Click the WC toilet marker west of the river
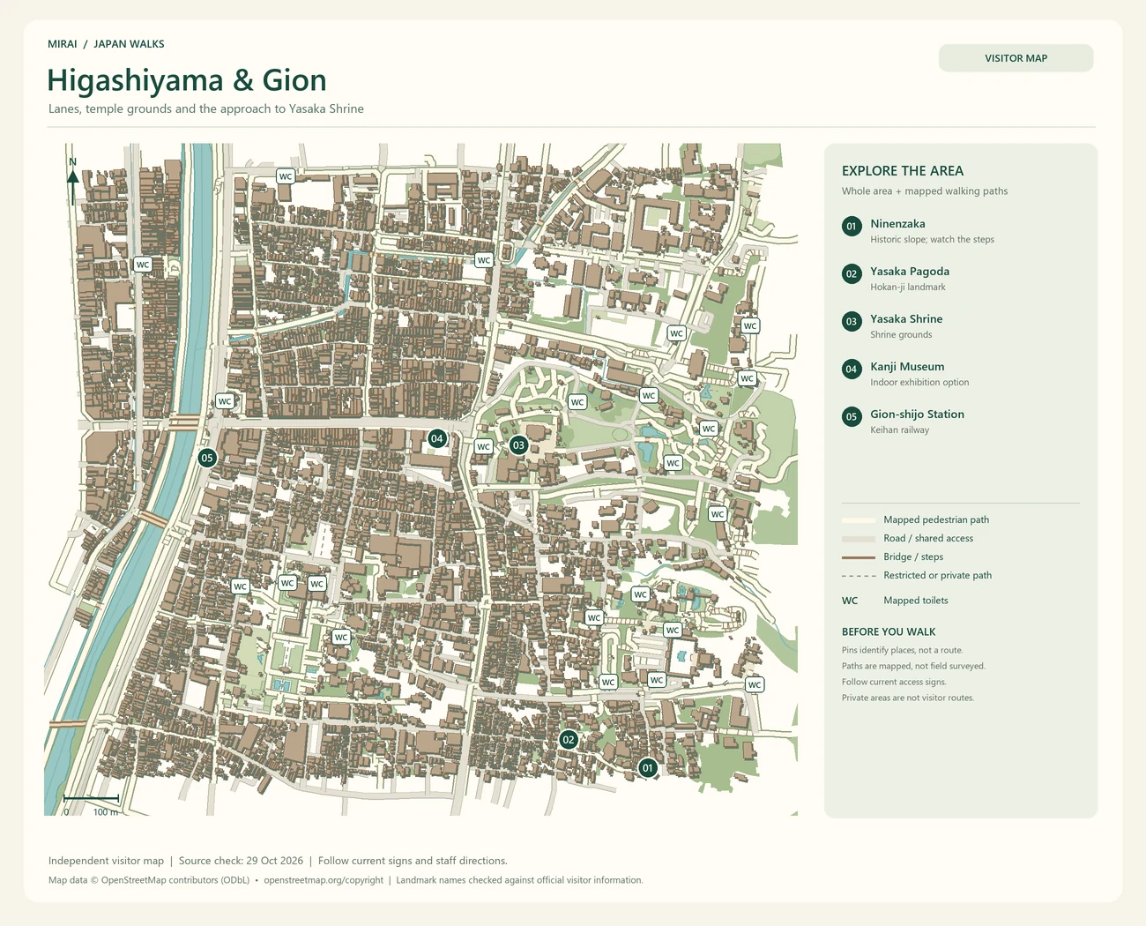Image resolution: width=1146 pixels, height=926 pixels. tap(143, 265)
